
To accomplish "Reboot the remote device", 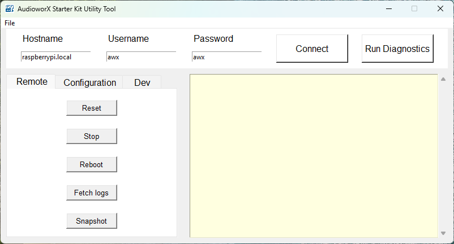I will [x=92, y=164].
